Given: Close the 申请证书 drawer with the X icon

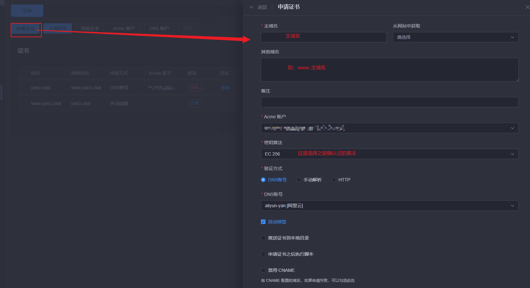Looking at the screenshot, I should click(x=527, y=7).
